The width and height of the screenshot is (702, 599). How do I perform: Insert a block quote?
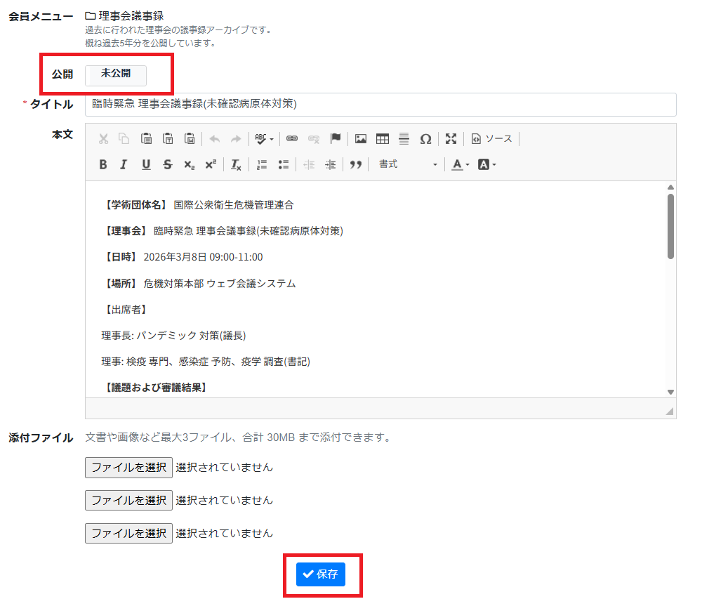(356, 164)
